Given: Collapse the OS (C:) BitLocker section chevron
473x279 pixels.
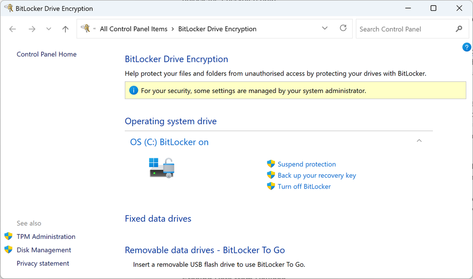Looking at the screenshot, I should click(x=419, y=141).
